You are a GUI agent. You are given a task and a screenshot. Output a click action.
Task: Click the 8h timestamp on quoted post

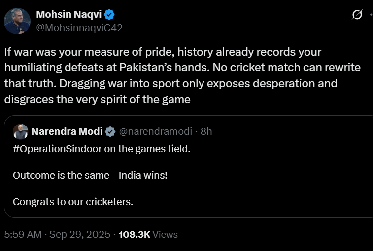point(206,131)
